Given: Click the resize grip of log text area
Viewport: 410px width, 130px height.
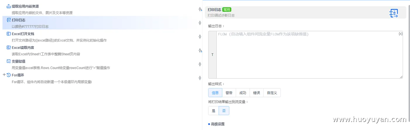Looking at the screenshot, I should tap(401, 77).
